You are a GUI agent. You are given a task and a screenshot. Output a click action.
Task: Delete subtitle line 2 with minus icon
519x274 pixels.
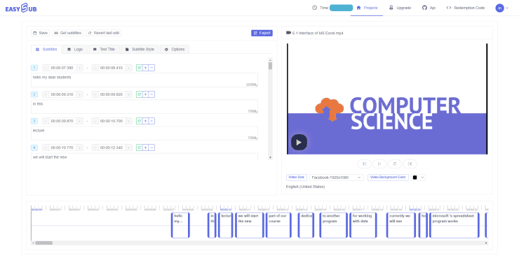pos(151,94)
